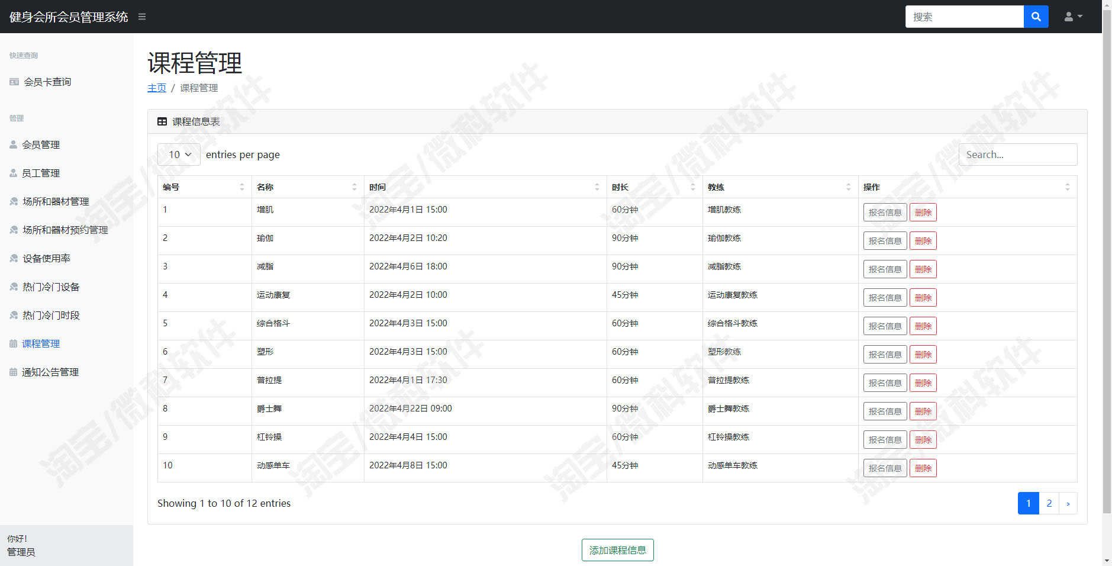Sort table by 编号 column arrows
The height and width of the screenshot is (566, 1112).
[x=241, y=187]
